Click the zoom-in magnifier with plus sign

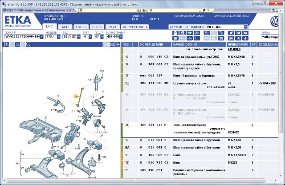(x=7, y=44)
